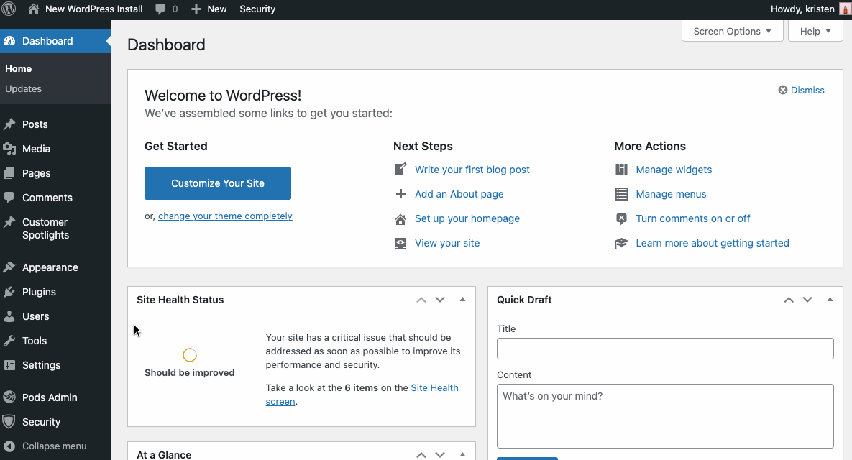The image size is (852, 460).
Task: Expand the Screen Options dropdown
Action: [x=732, y=31]
